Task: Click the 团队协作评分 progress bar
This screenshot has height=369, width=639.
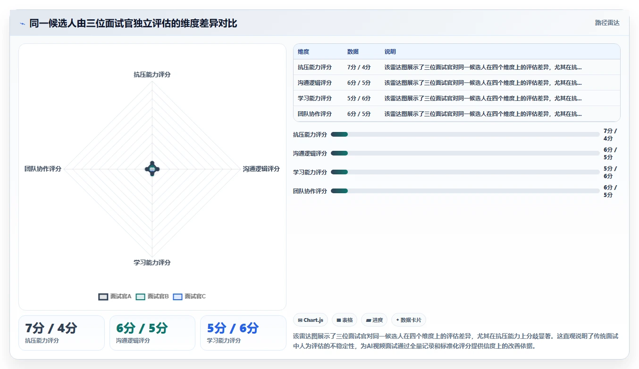Action: coord(465,191)
